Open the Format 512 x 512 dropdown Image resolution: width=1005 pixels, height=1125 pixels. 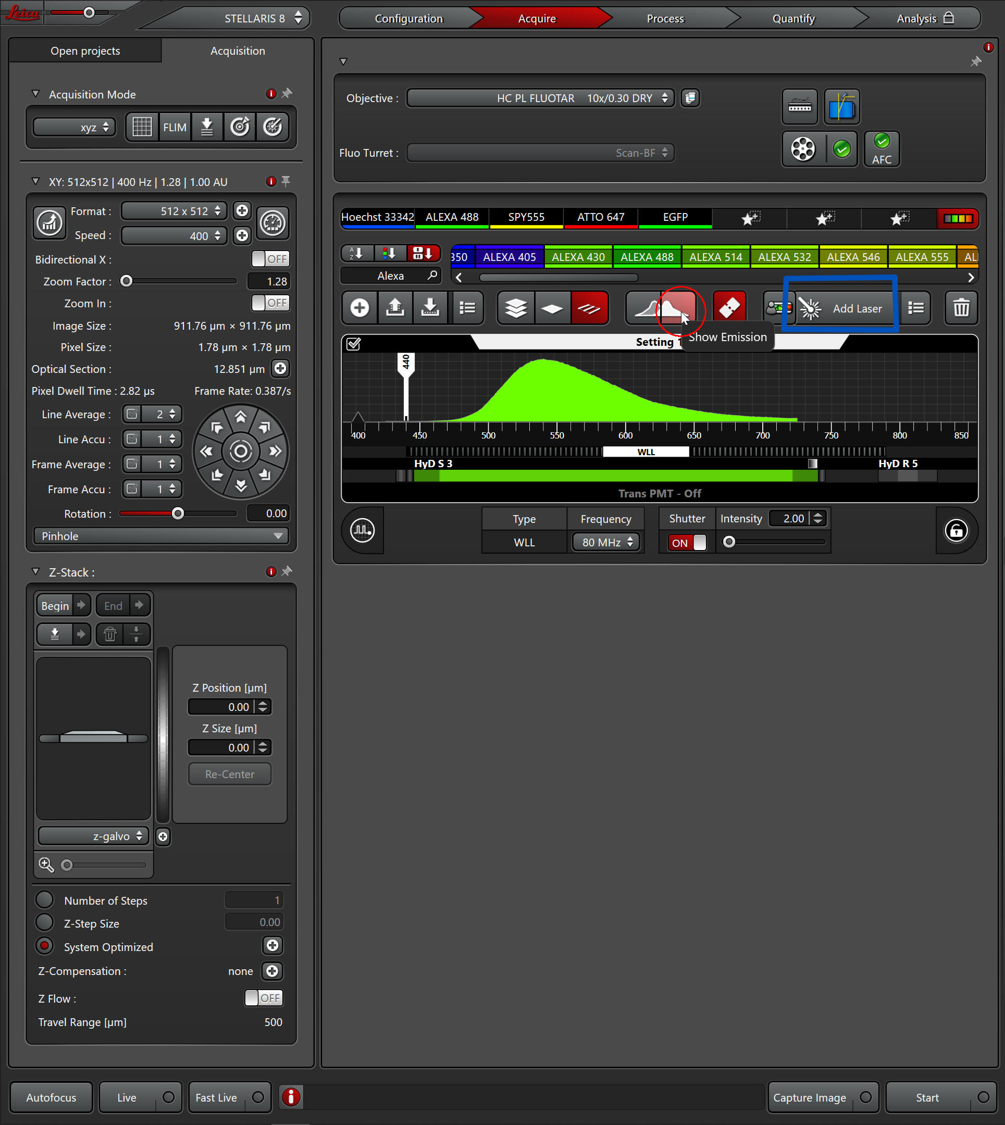click(x=174, y=211)
